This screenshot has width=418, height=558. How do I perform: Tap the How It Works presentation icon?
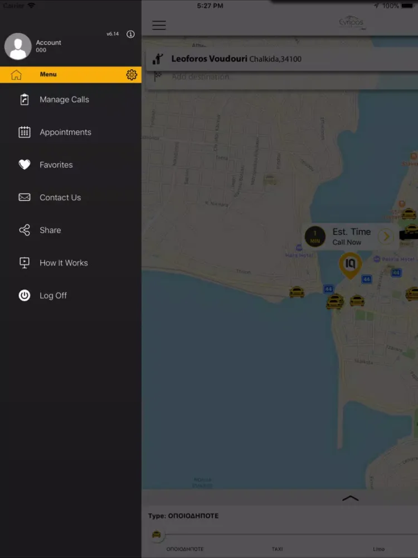[x=24, y=263]
